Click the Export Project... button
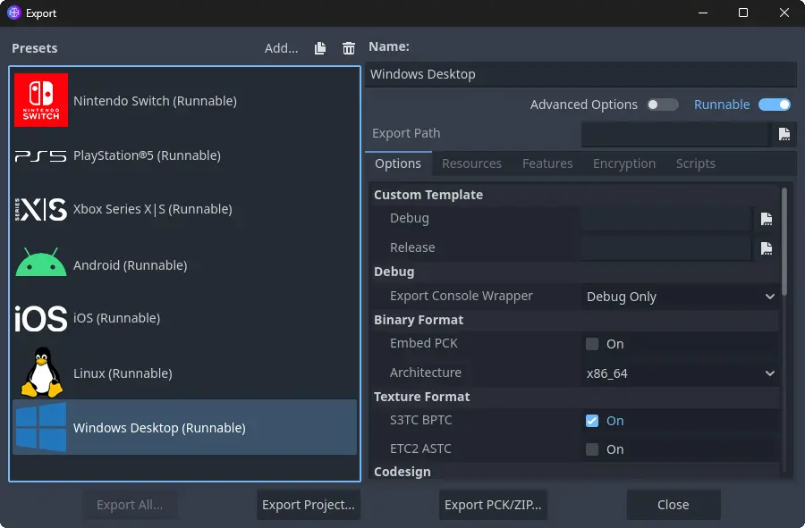 point(308,505)
